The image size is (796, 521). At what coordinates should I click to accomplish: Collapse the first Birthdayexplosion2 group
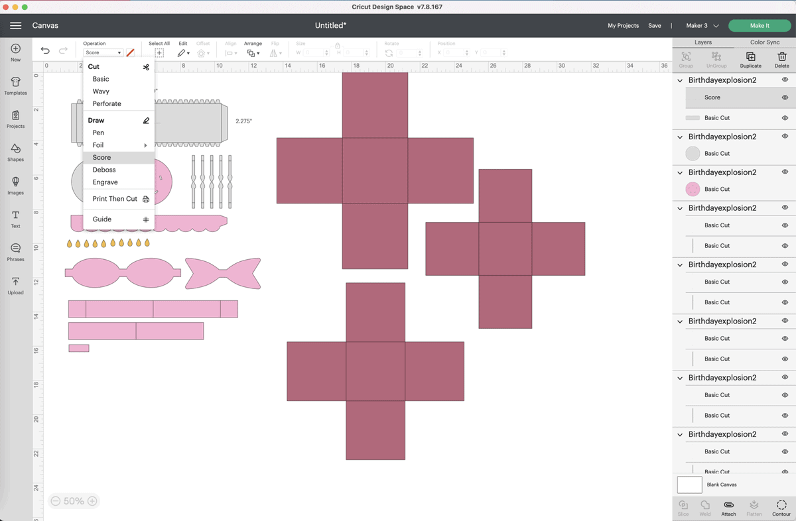tap(680, 80)
